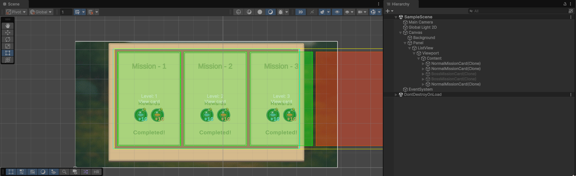
Task: Toggle scene visibility eye icon
Action: tap(337, 12)
